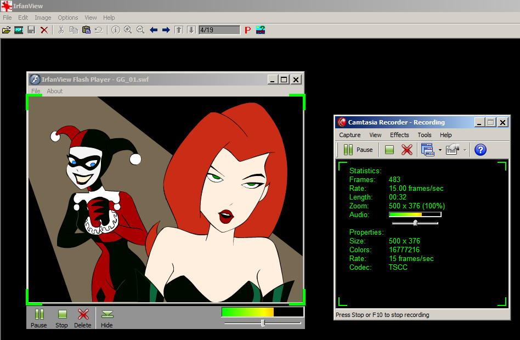Maximize the IrfanView Flash Player window
Image resolution: width=520 pixels, height=340 pixels.
[x=284, y=80]
